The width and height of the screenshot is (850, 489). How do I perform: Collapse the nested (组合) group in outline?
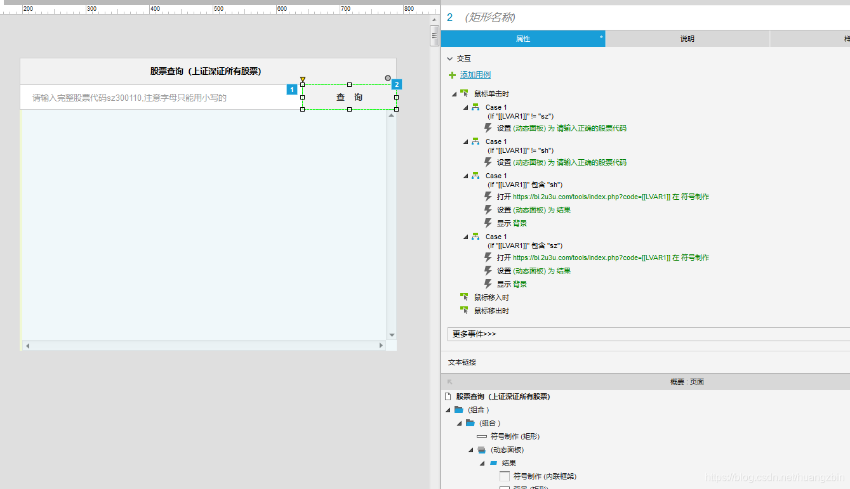tap(459, 423)
